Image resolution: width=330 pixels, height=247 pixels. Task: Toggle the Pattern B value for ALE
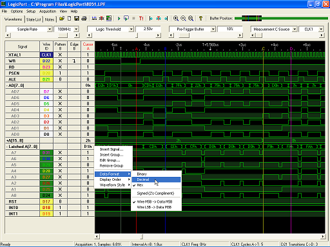[60, 79]
